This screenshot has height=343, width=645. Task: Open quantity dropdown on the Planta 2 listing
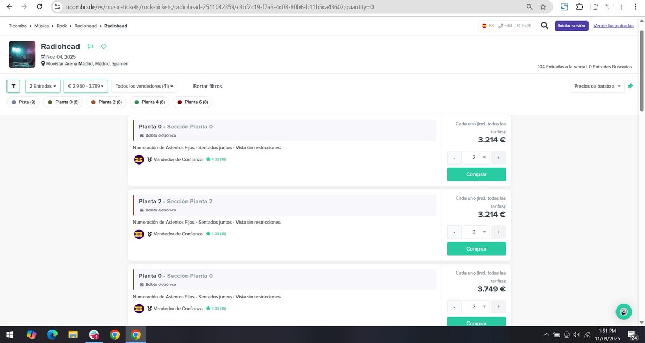[476, 232]
